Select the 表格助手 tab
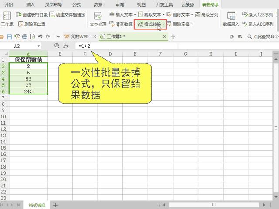Viewport: 279px width, 209px height. pos(210,4)
